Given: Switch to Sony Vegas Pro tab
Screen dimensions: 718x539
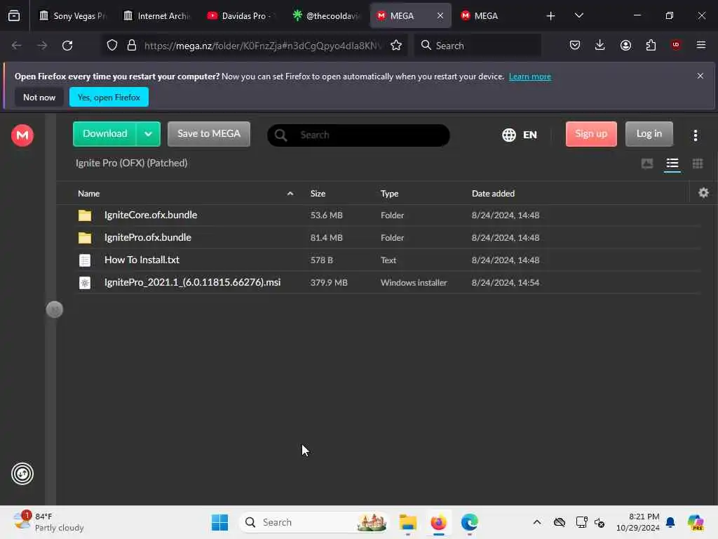Looking at the screenshot, I should [x=73, y=15].
